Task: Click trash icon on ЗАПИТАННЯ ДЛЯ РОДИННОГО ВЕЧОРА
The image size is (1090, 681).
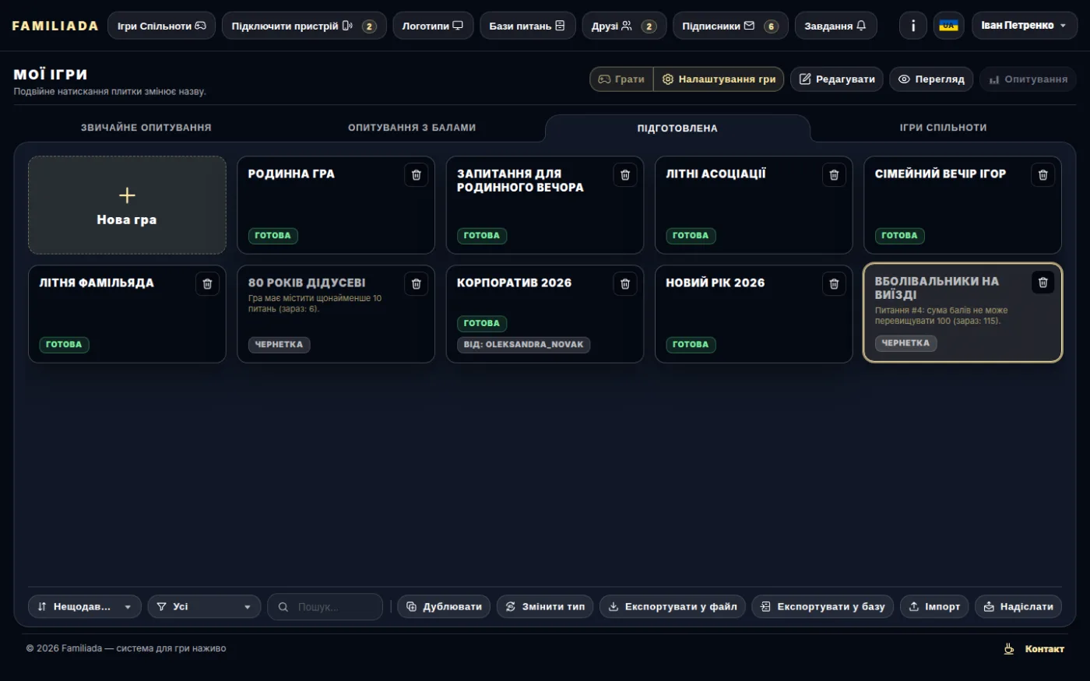Action: (x=625, y=175)
